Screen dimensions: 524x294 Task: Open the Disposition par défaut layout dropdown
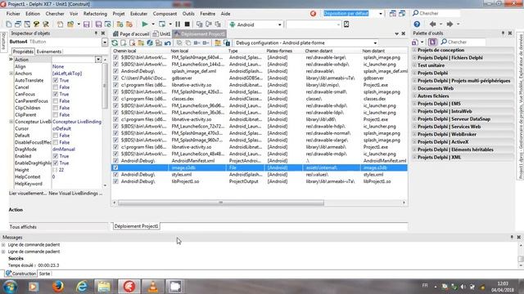coord(381,14)
